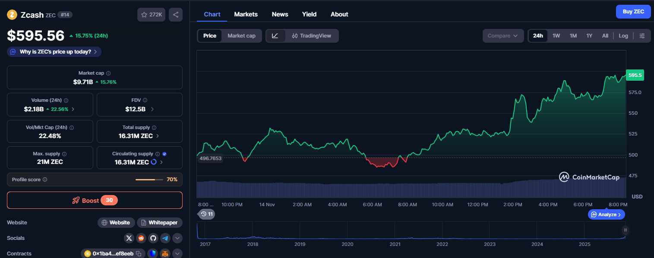Image resolution: width=654 pixels, height=258 pixels.
Task: Click the chart history events badge 11
Action: tap(207, 214)
